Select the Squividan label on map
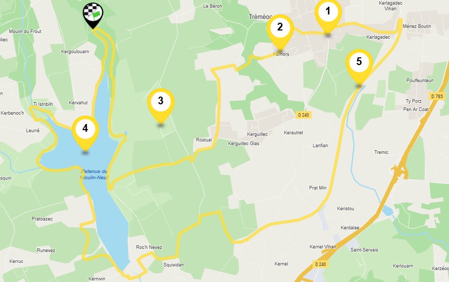This screenshot has width=449, height=282. click(174, 265)
